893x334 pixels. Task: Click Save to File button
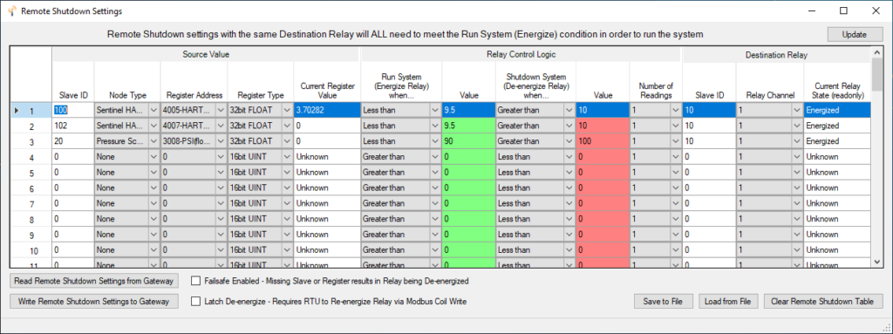[664, 302]
